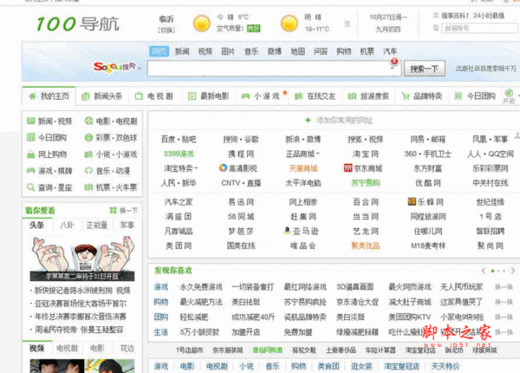This screenshot has width=520, height=373.
Task: Select the 视频 search tab
Action: [205, 51]
